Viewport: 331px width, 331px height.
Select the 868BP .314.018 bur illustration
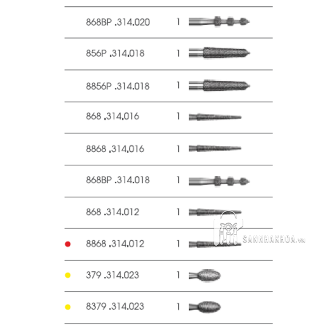tap(219, 181)
